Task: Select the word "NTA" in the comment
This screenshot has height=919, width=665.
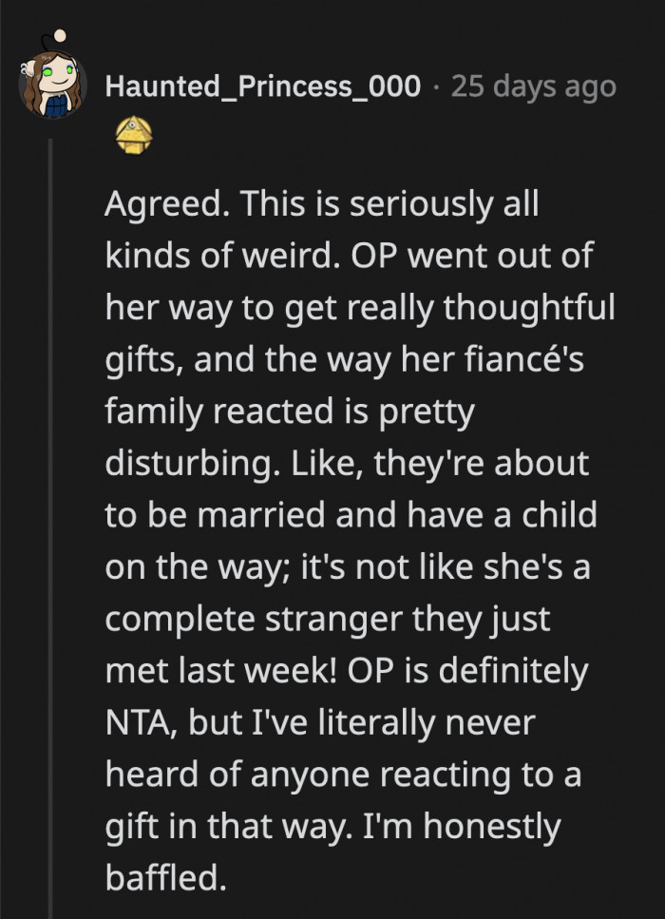Action: tap(141, 720)
